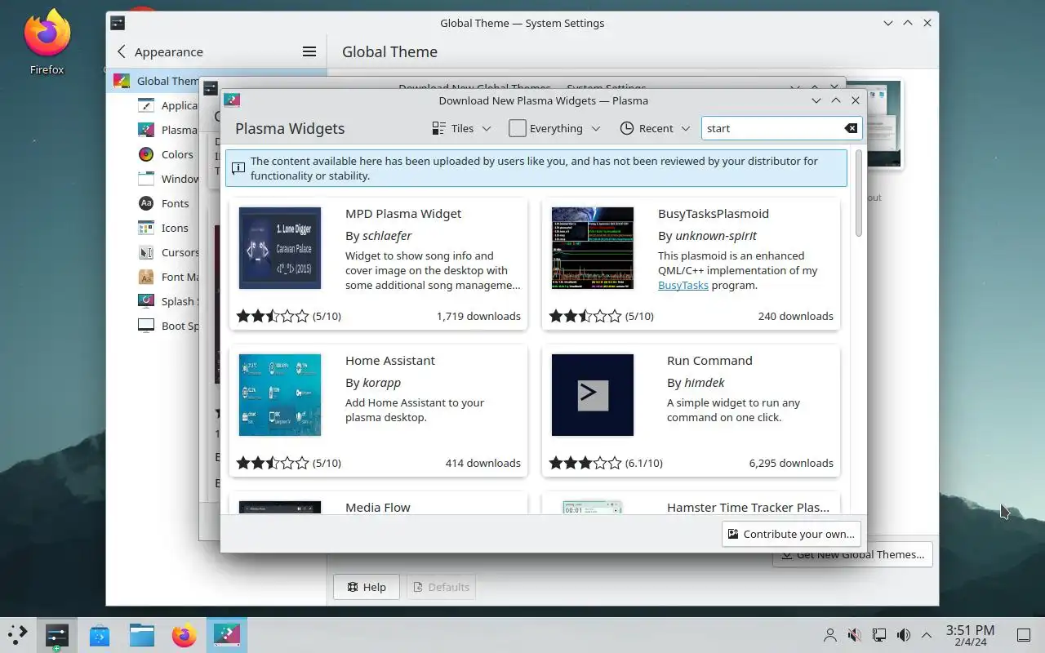Viewport: 1045px width, 653px height.
Task: Click the network tray icon
Action: click(879, 635)
